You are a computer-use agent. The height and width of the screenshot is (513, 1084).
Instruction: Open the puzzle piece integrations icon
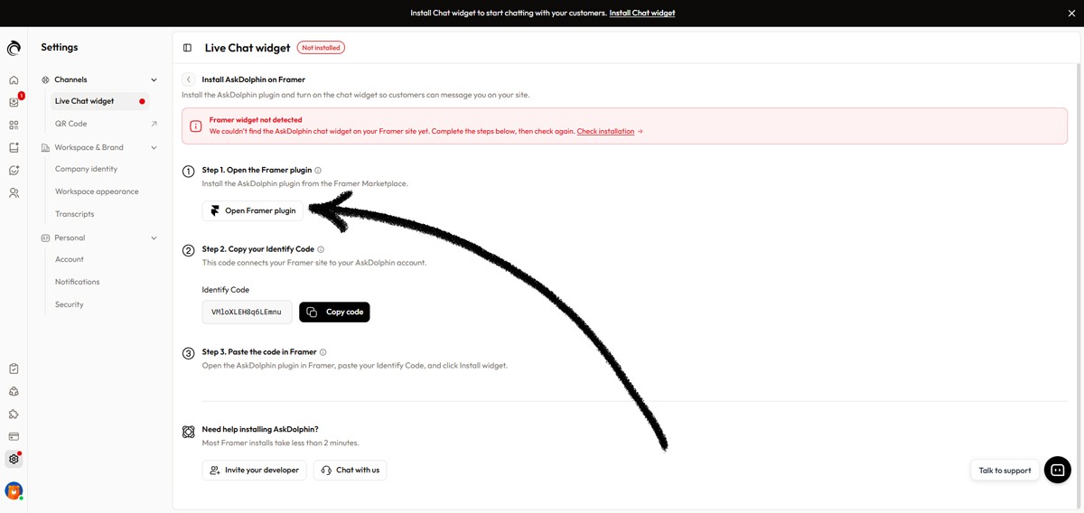[x=14, y=415]
